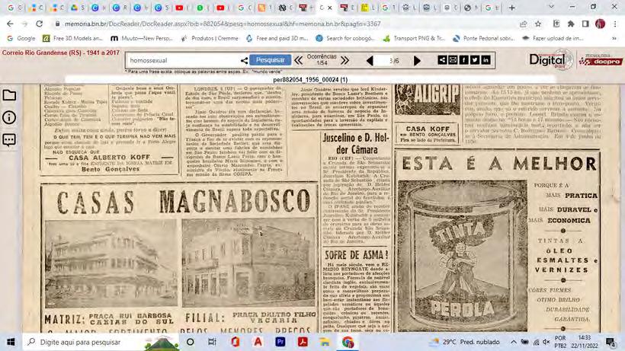
Task: Switch to the Google Drive tab
Action: pyautogui.click(x=77, y=8)
